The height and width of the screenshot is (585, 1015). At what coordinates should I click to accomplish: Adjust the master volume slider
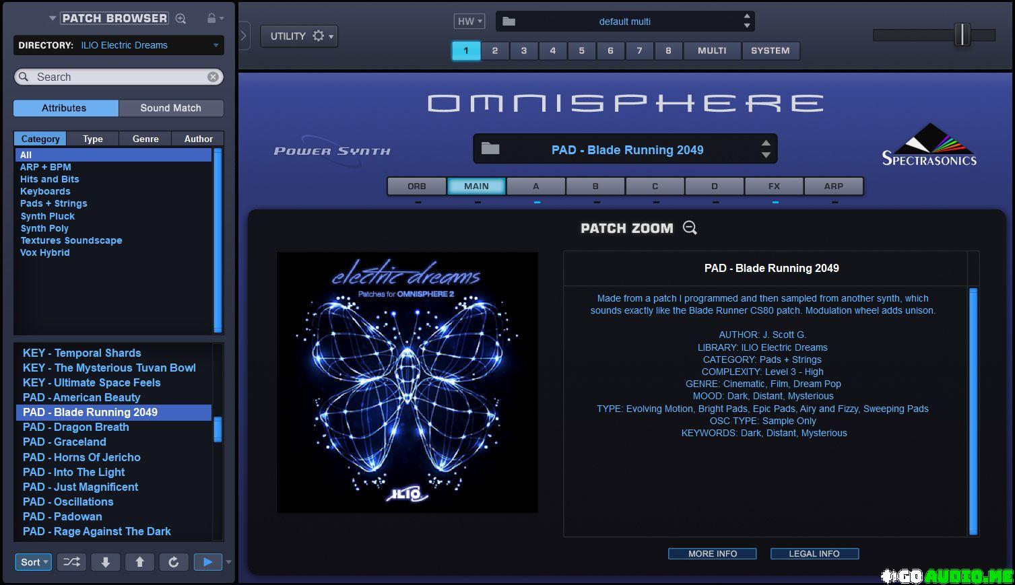962,35
